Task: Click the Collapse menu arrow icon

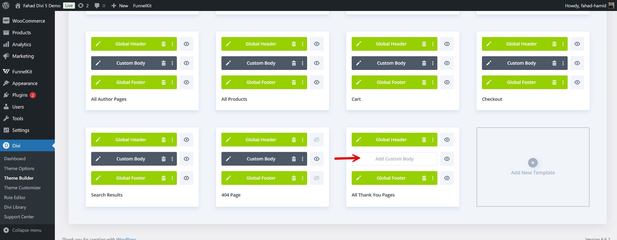Action: (x=6, y=230)
